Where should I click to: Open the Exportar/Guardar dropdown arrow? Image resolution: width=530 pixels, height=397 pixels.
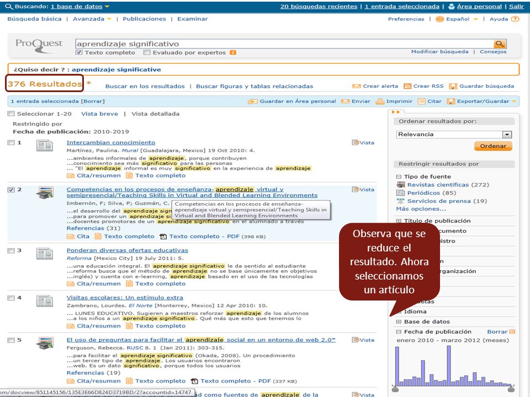514,101
